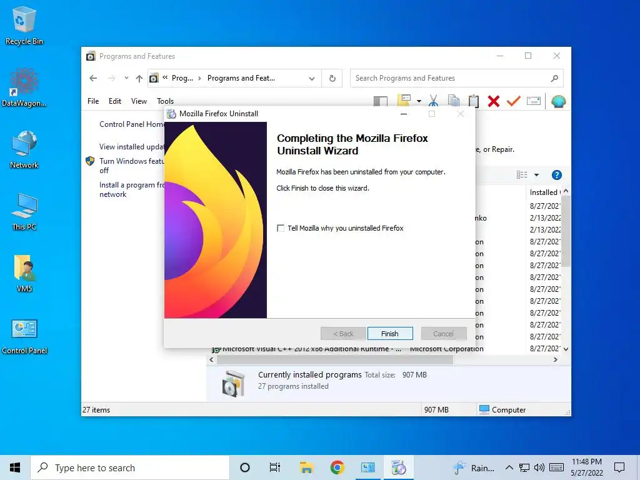Click the Finish button in uninstall wizard
This screenshot has width=640, height=480.
point(390,334)
